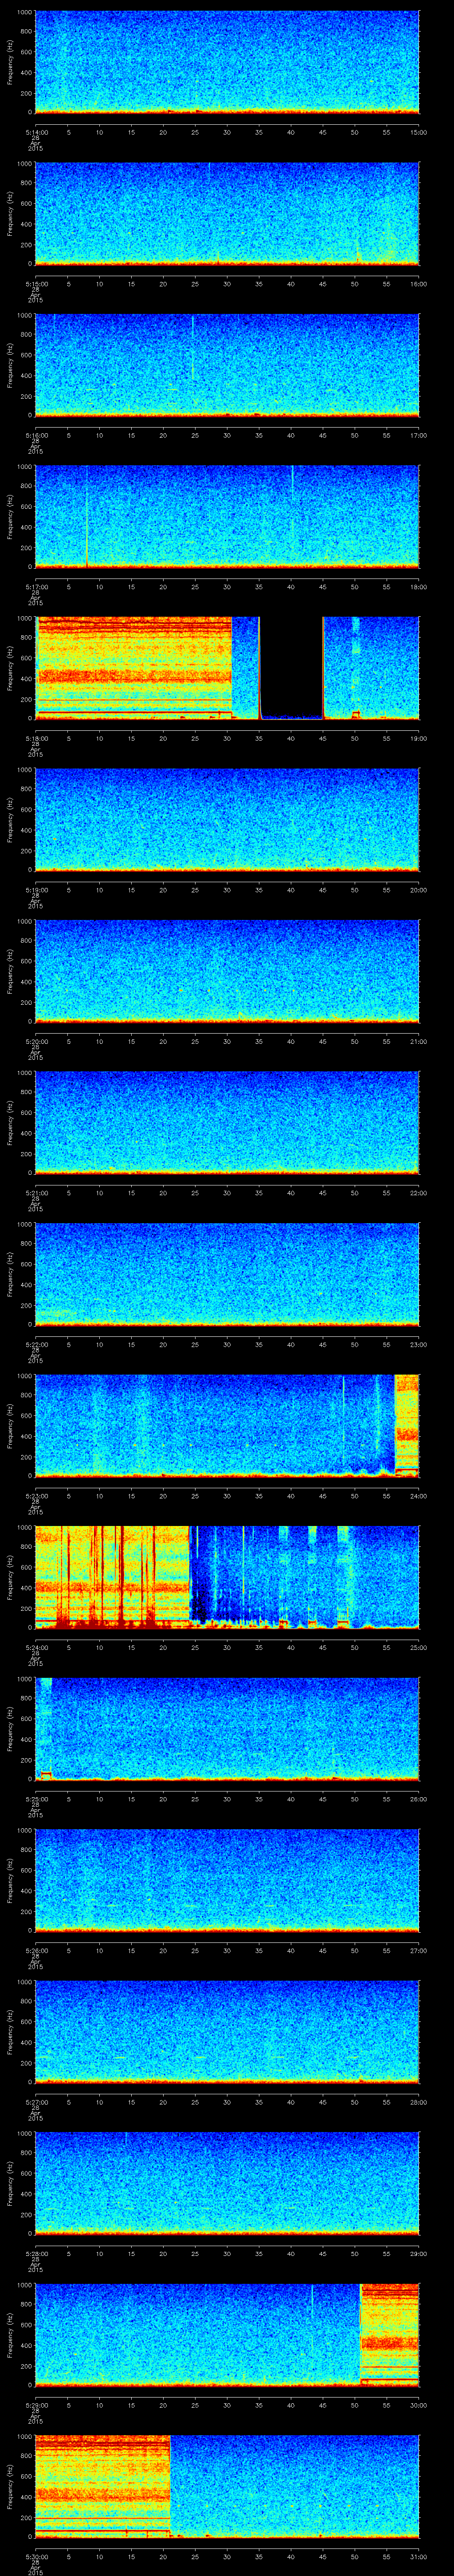Select the 30:00 end time label
Viewport: 454px width, 2576px height.
419,2405
